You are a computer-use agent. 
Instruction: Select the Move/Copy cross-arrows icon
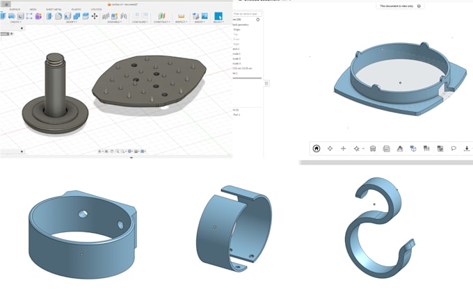(95, 16)
